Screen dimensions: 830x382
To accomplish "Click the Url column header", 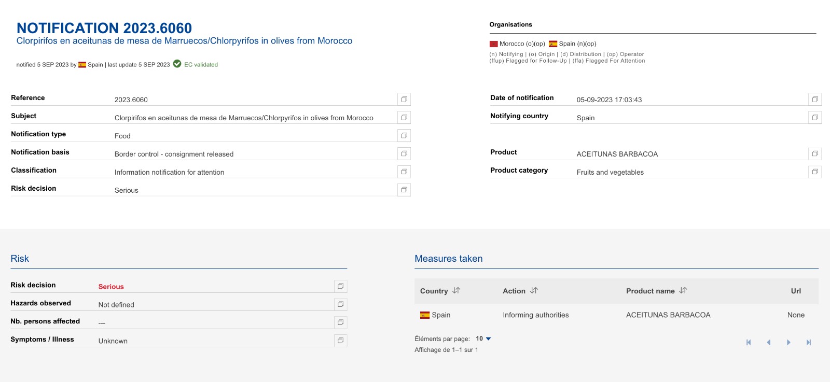I will click(x=796, y=291).
